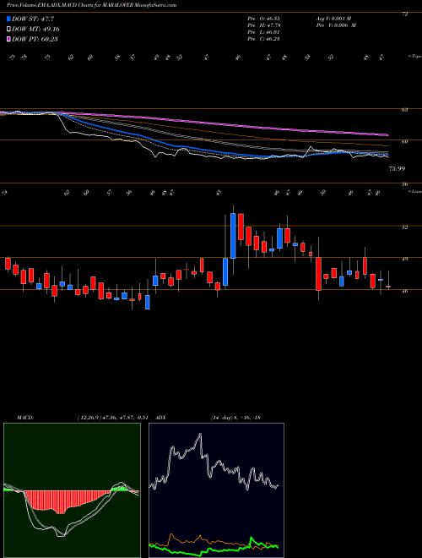The width and height of the screenshot is (422, 558).
Task: Click the '<Lows' label at right edge
Action: coord(414,191)
